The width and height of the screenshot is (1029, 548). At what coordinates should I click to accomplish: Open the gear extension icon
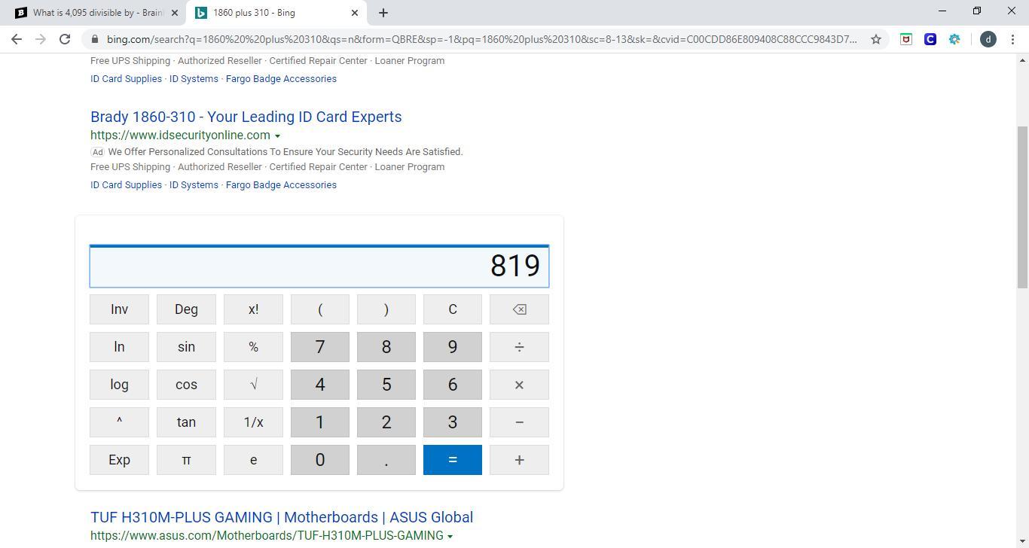[954, 39]
